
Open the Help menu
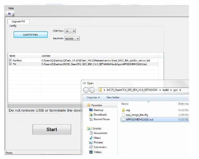(11, 8)
